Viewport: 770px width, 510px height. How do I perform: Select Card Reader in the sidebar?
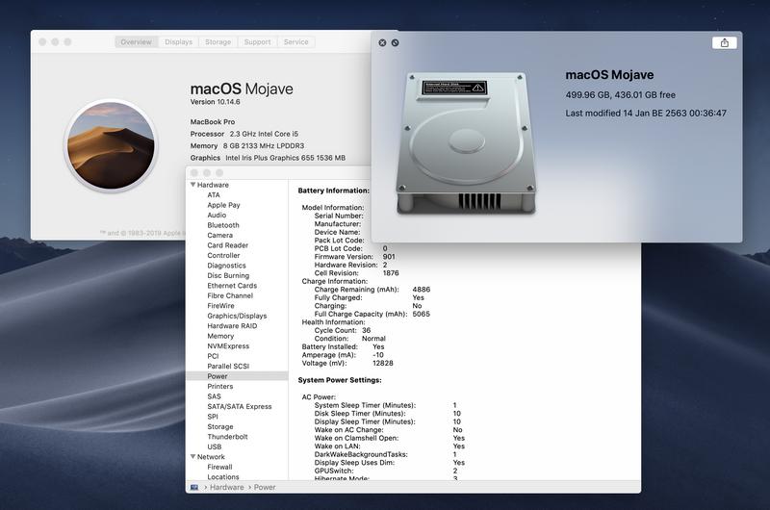228,245
